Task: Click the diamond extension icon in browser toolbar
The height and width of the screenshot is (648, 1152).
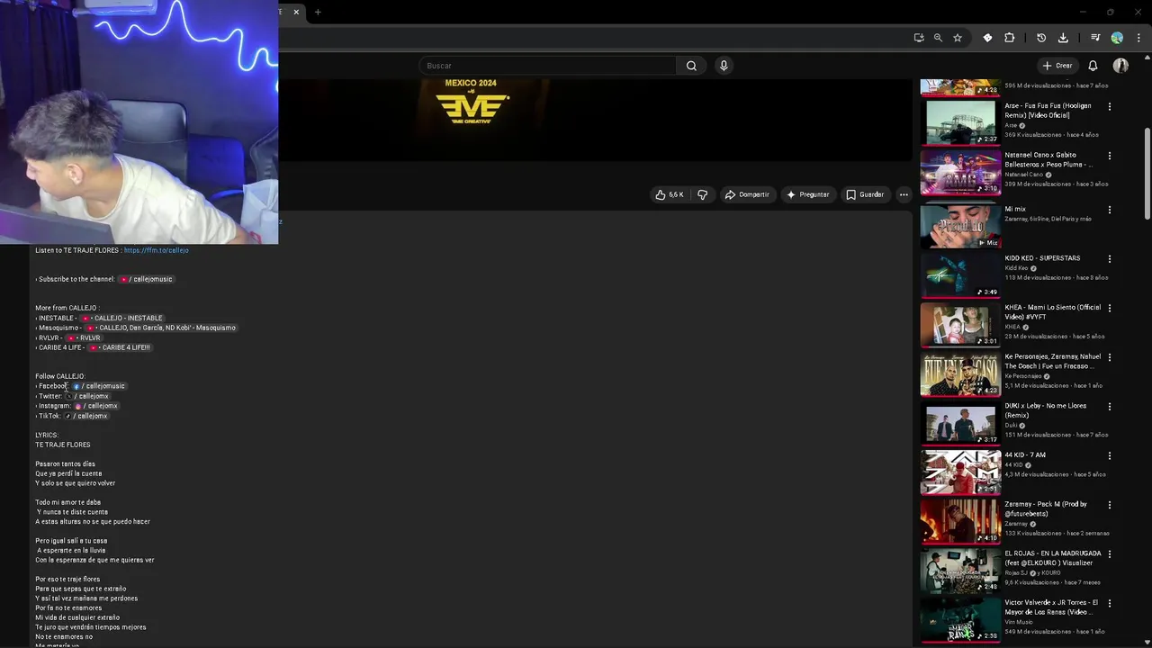Action: [x=987, y=38]
